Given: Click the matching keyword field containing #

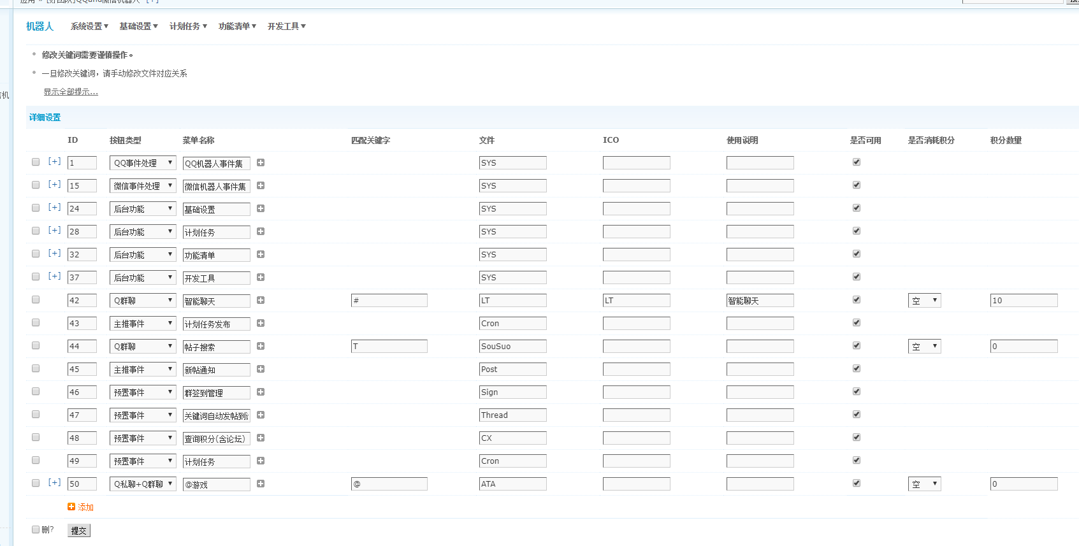Looking at the screenshot, I should pyautogui.click(x=389, y=301).
